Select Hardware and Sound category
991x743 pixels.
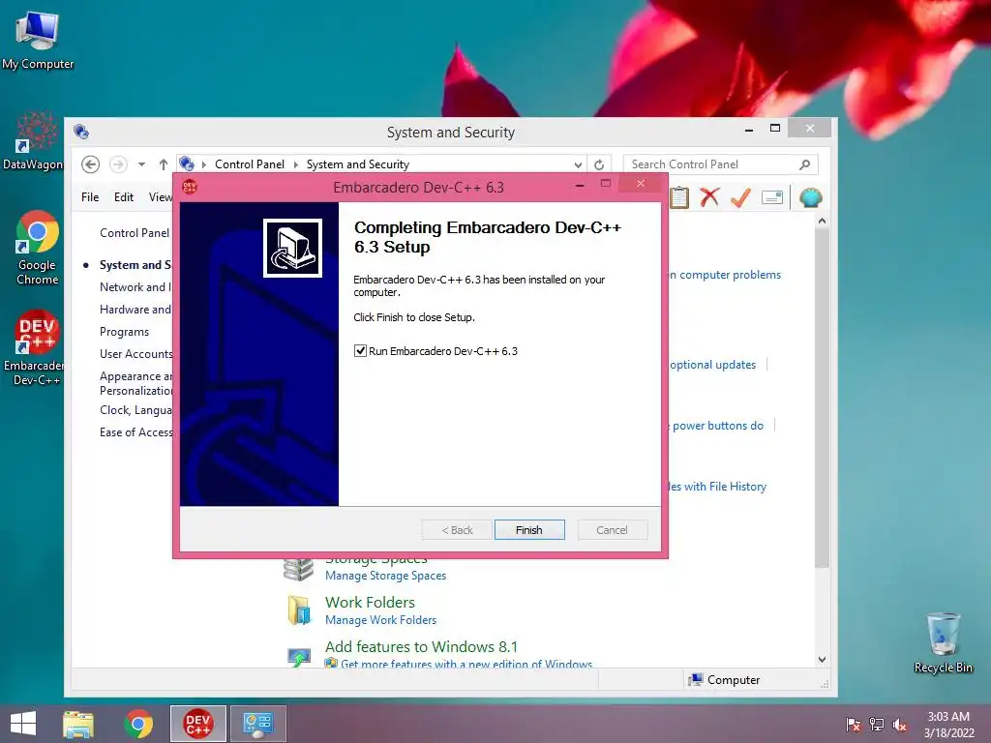135,309
